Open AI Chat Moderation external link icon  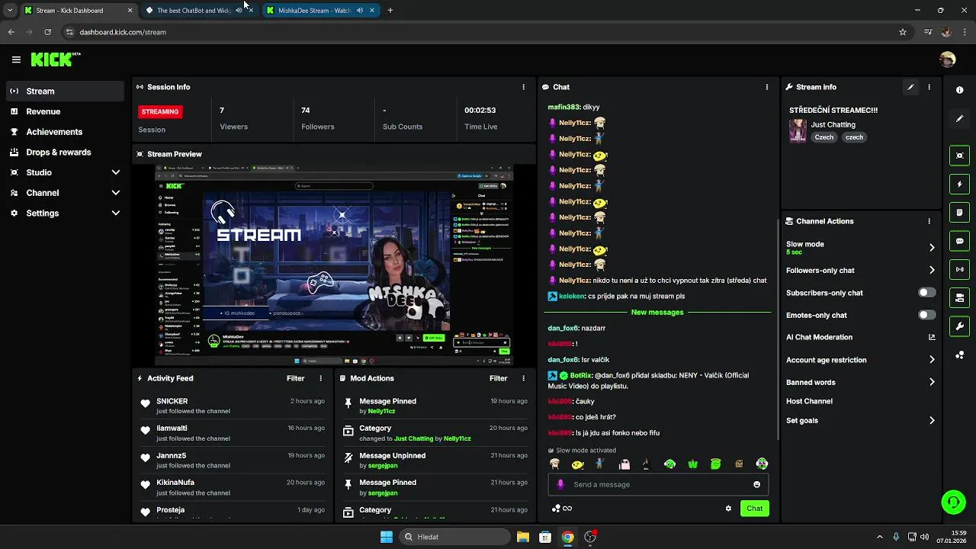point(932,337)
